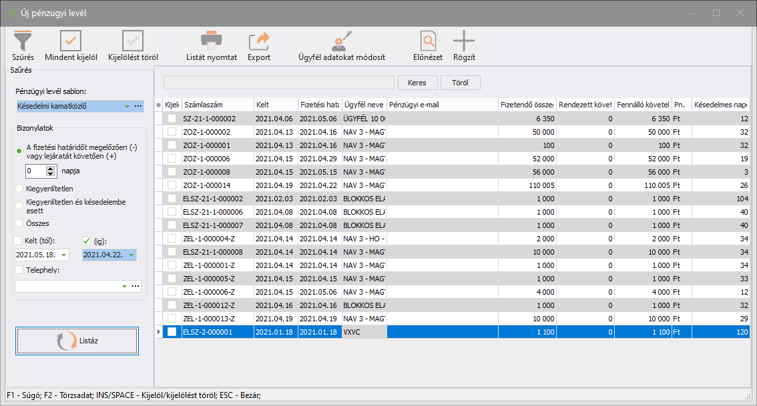
Task: Click the Késedelmes napok column header
Action: click(x=720, y=105)
